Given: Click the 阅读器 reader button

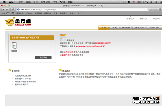Looking at the screenshot, I should click(154, 9).
